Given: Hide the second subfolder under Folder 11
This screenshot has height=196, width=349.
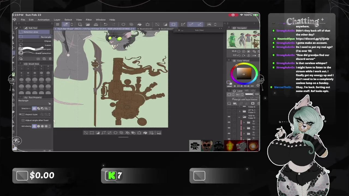Looking at the screenshot, I should click(x=229, y=128).
